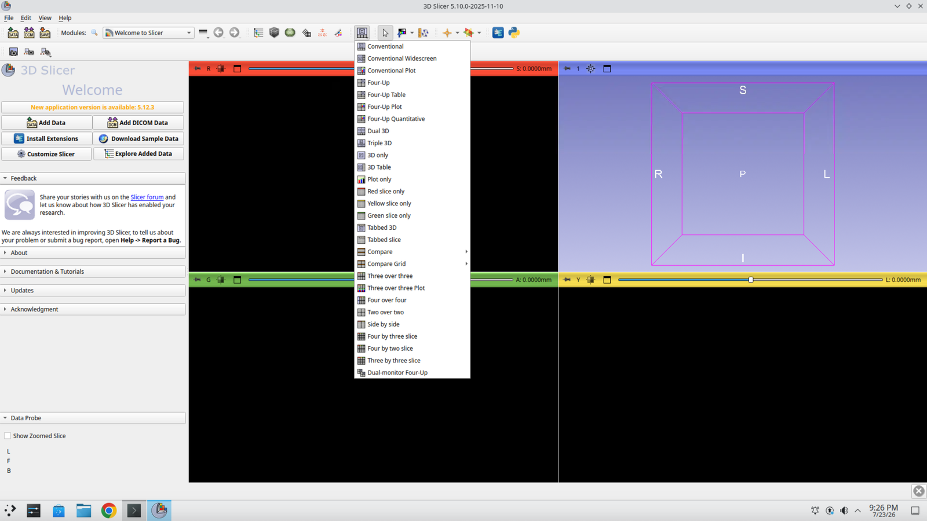The image size is (927, 521).
Task: Open the Python console icon
Action: pyautogui.click(x=514, y=33)
